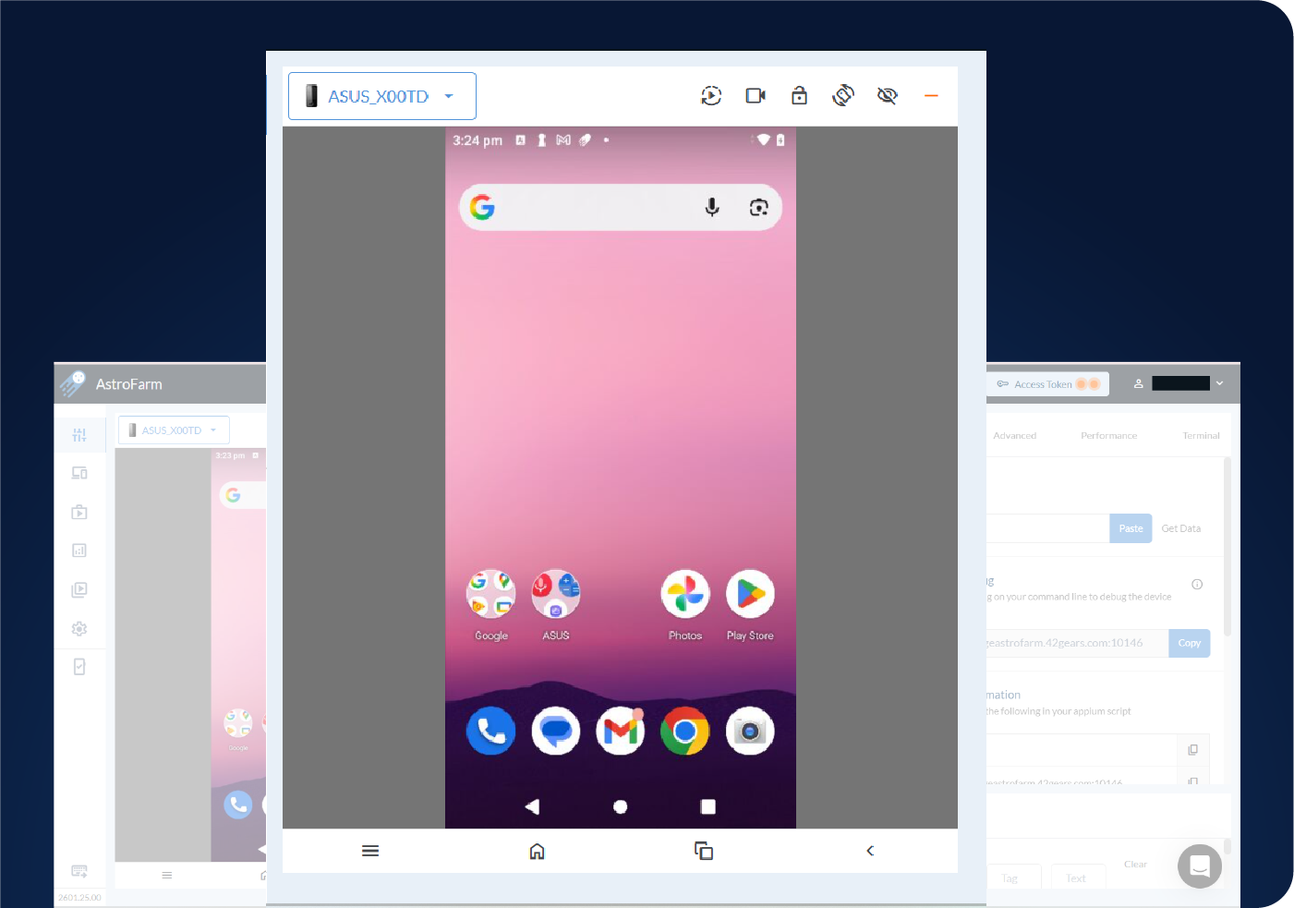Tap the Google search bar on device
This screenshot has width=1294, height=908.
pos(591,208)
